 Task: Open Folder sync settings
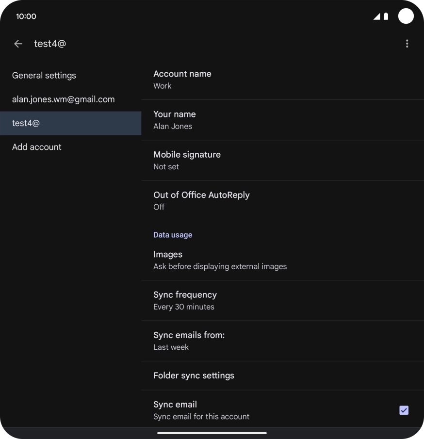[282, 375]
